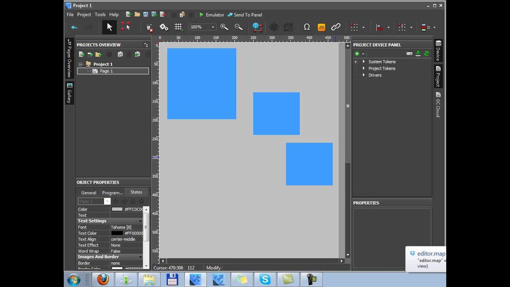Select Page 1 in project tree
510x287 pixels.
(x=106, y=71)
